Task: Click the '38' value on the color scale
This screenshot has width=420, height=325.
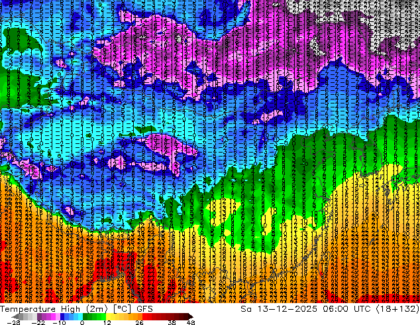Action: click(172, 322)
